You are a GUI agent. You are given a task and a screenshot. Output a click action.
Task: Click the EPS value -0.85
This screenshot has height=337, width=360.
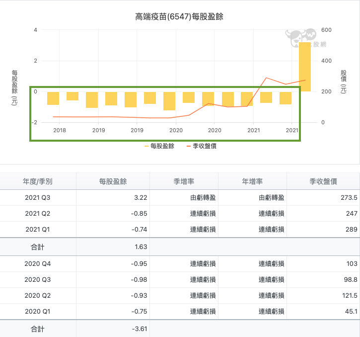pos(139,214)
